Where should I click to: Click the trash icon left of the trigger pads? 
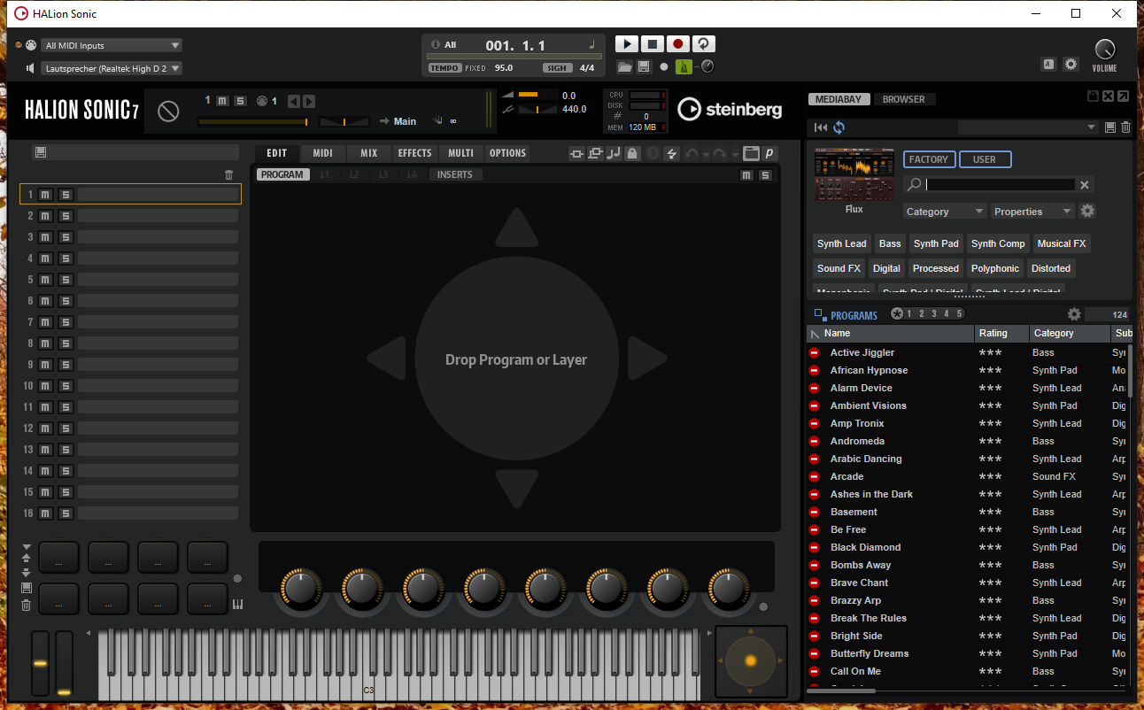(27, 606)
